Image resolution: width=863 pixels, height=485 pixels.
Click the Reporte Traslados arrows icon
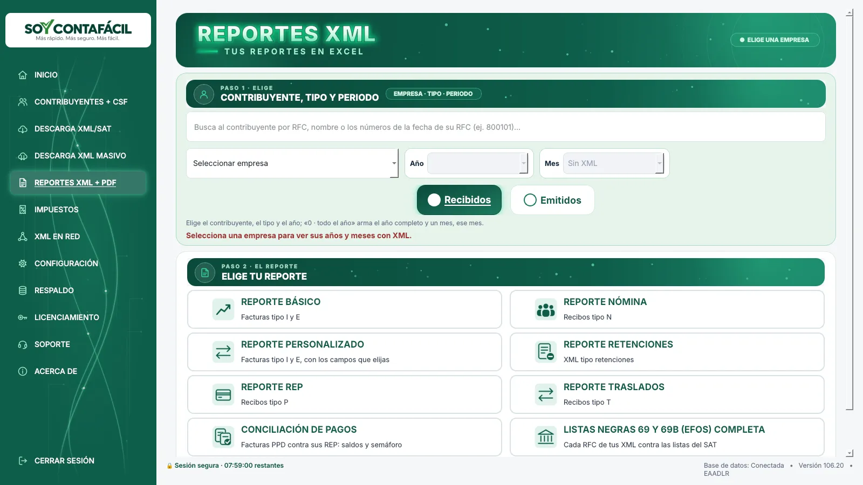point(546,394)
